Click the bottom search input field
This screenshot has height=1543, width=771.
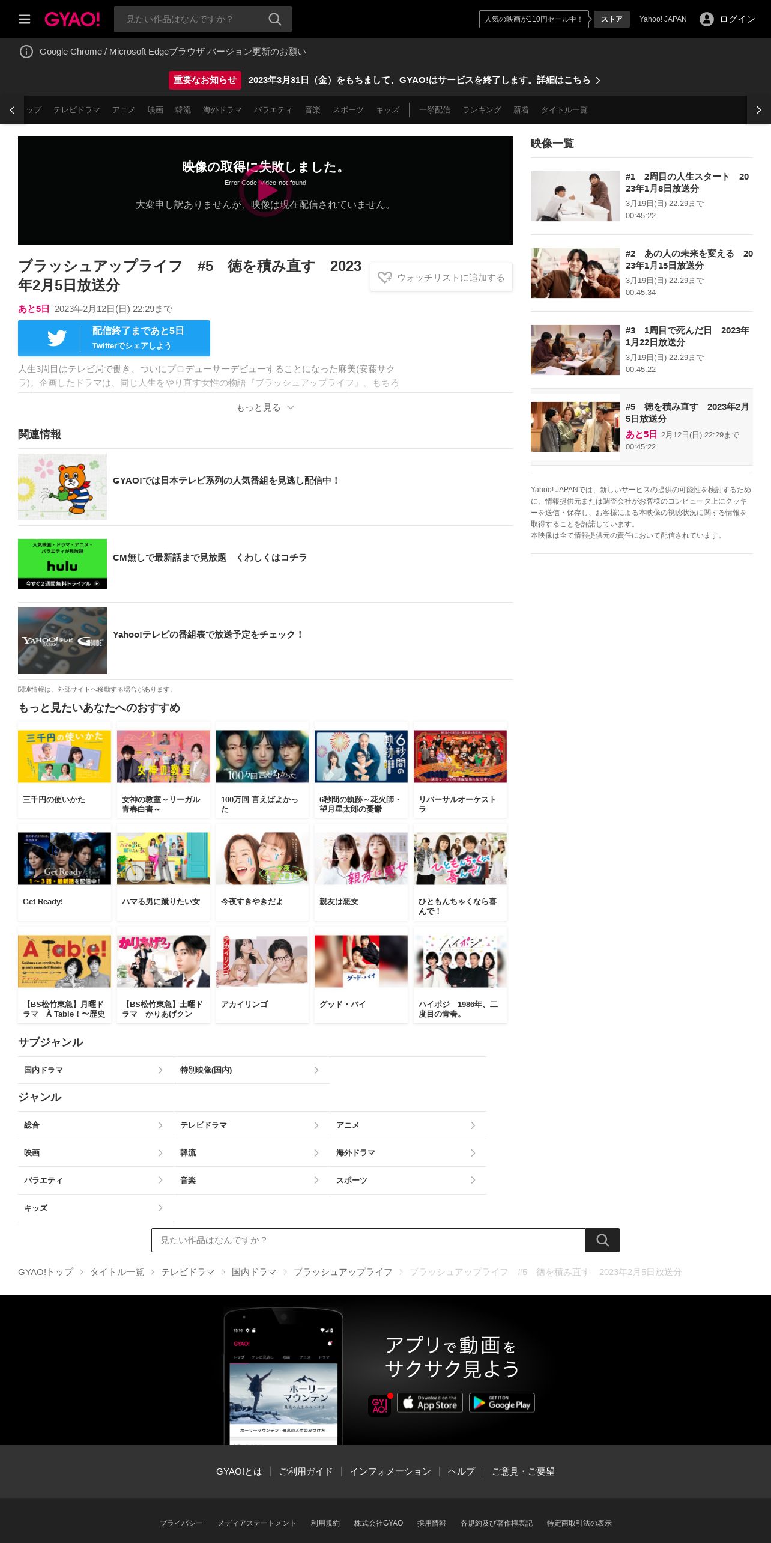[369, 1240]
